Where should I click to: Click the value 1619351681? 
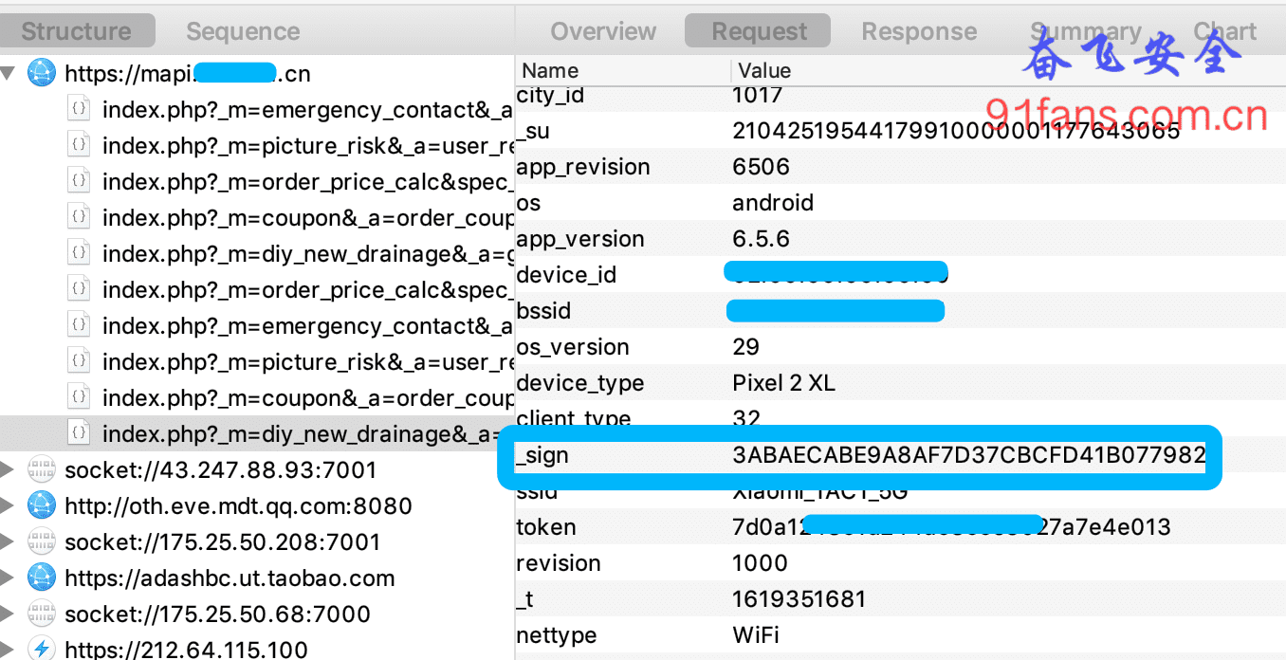tap(799, 599)
